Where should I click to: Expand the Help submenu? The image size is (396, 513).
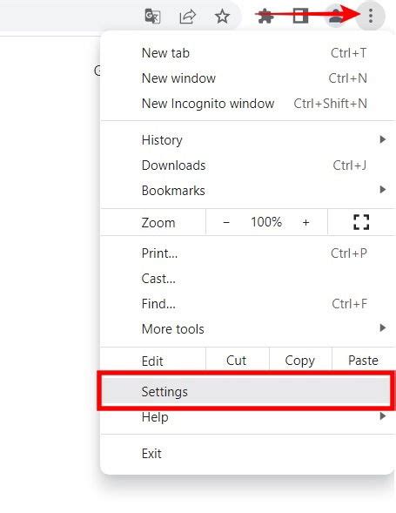[247, 417]
